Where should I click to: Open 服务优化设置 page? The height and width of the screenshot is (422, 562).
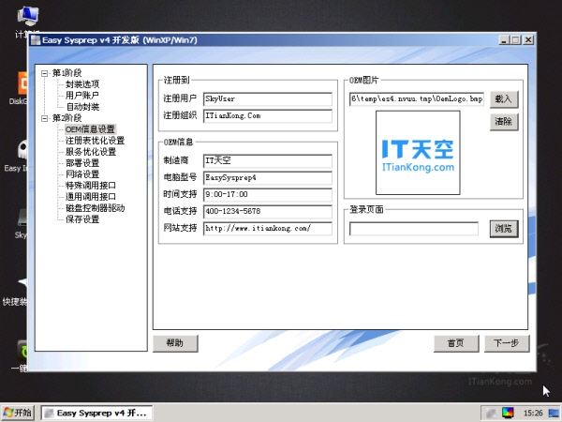pos(91,152)
